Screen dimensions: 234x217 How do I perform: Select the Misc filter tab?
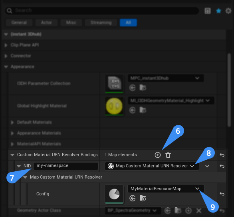coord(71,22)
